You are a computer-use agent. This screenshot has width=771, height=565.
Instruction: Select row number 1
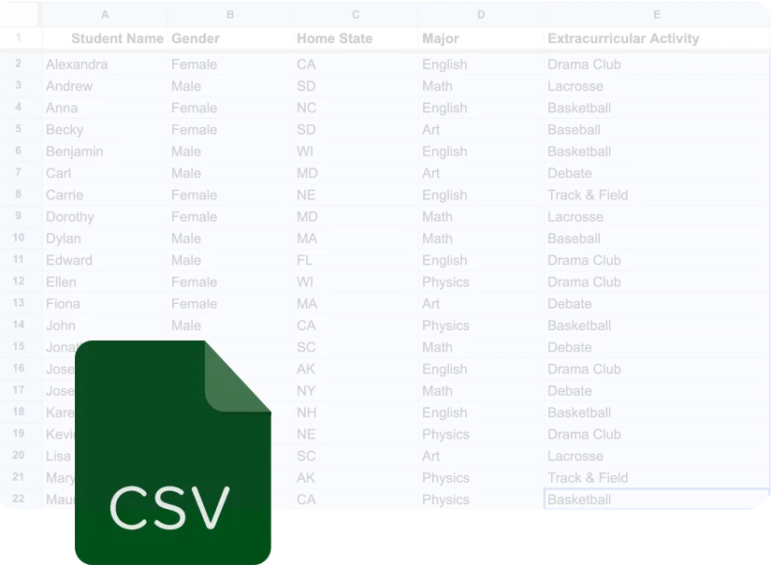(x=19, y=37)
